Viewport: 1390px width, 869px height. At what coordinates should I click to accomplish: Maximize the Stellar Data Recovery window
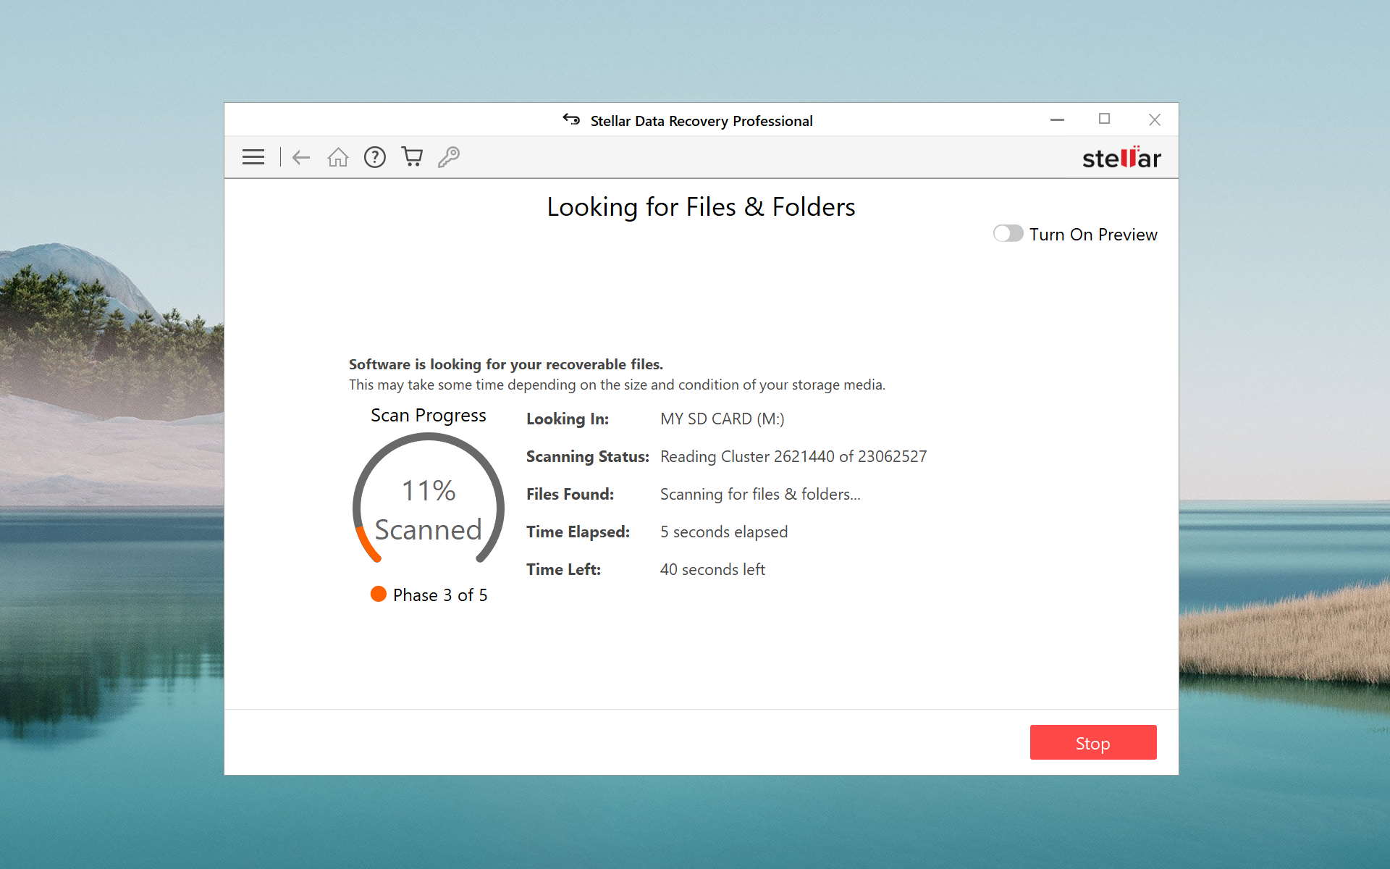click(x=1104, y=119)
